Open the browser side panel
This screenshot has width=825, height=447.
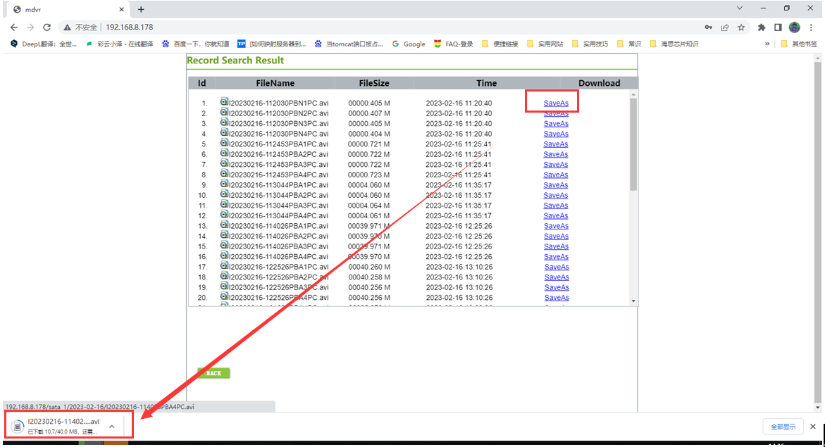click(x=778, y=27)
